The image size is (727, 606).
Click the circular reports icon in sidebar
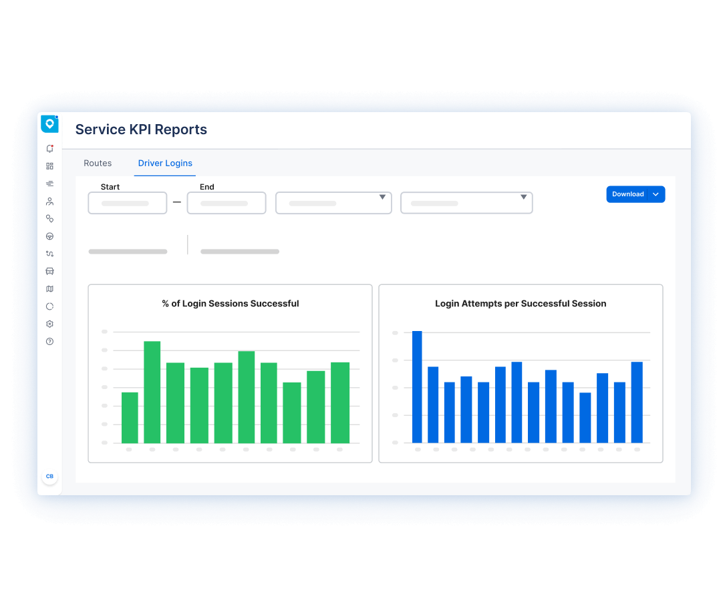tap(49, 306)
